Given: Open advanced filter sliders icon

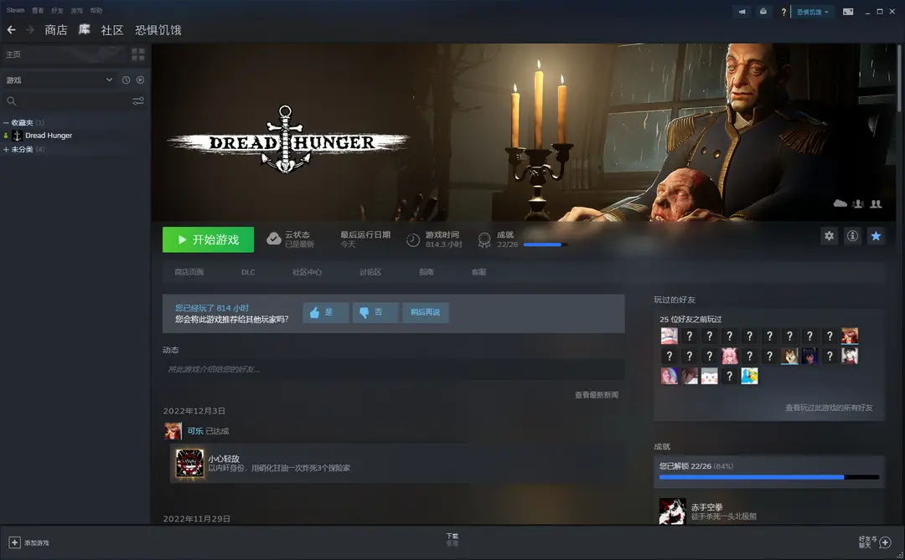Looking at the screenshot, I should click(138, 101).
